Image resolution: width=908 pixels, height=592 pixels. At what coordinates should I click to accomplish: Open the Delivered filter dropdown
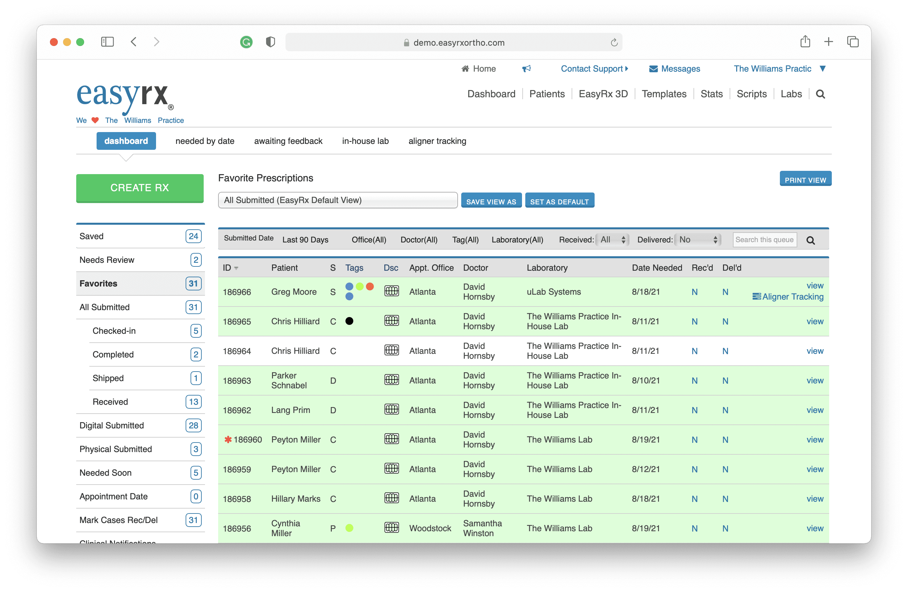coord(697,239)
